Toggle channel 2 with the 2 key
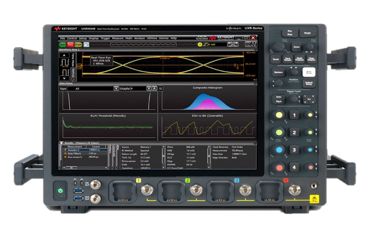The width and height of the screenshot is (369, 236). (294, 133)
